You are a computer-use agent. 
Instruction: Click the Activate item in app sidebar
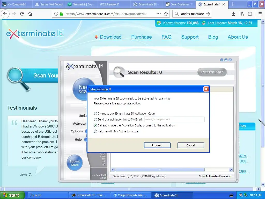(x=79, y=123)
